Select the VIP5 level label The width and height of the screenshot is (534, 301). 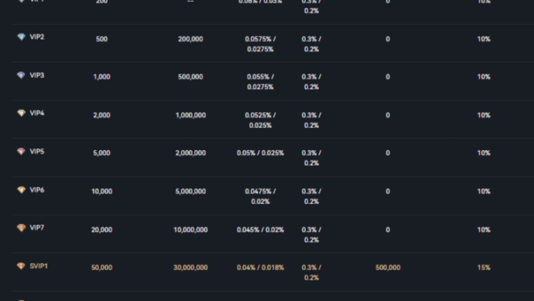37,151
